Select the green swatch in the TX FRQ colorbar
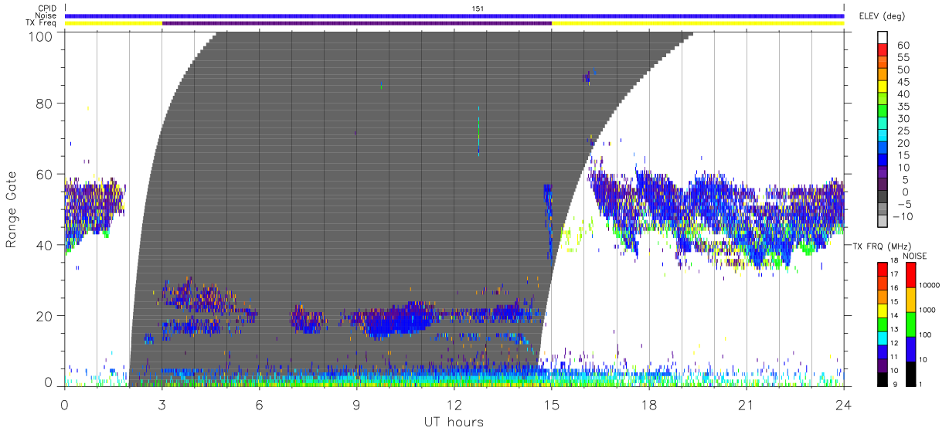Viewport: 949px width, 438px height. tap(883, 324)
